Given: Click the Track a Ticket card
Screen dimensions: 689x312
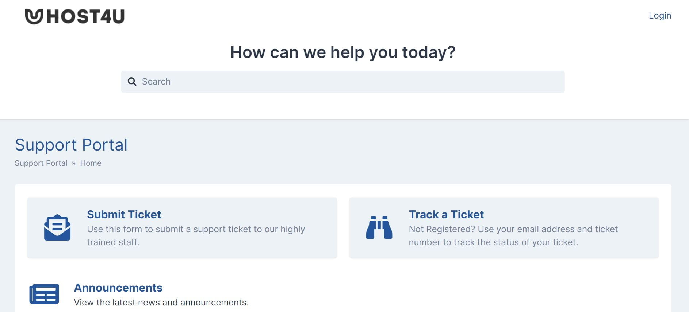Looking at the screenshot, I should click(x=504, y=227).
